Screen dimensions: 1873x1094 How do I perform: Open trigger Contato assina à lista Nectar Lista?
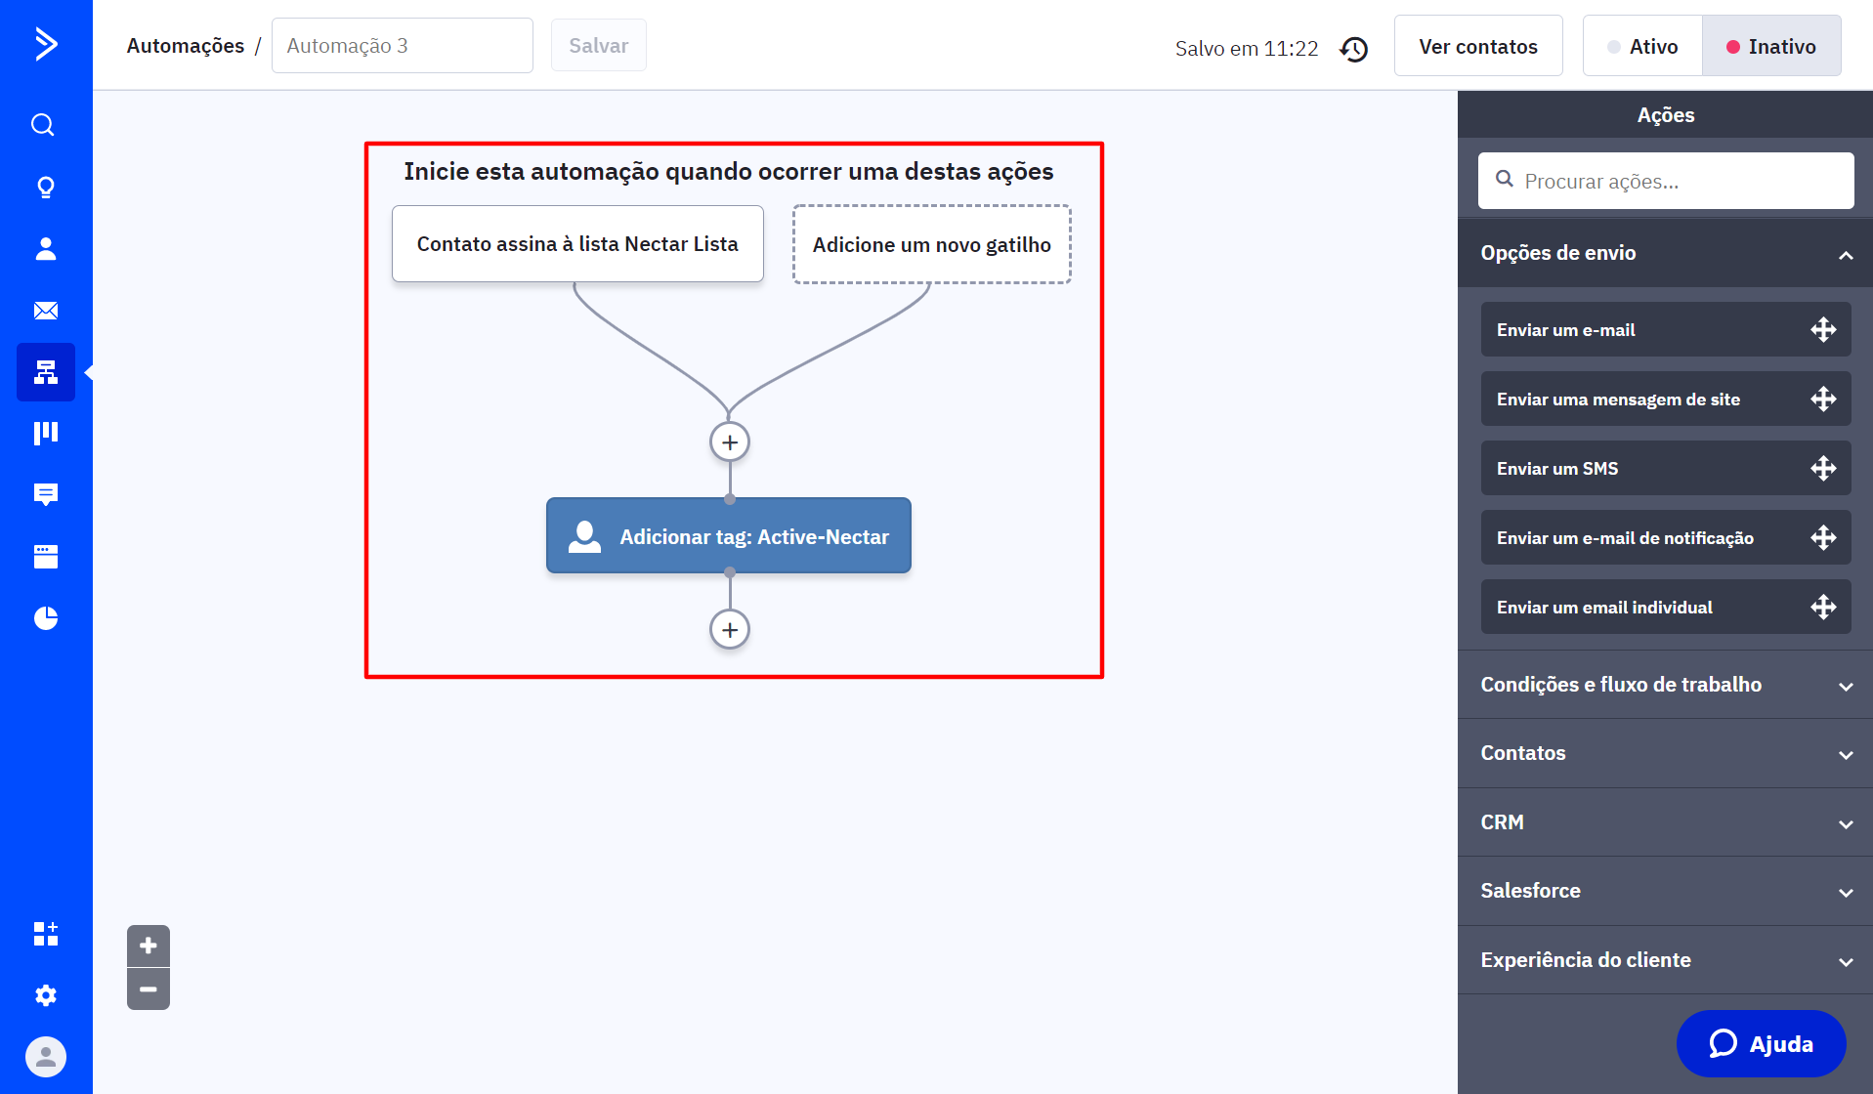tap(577, 244)
